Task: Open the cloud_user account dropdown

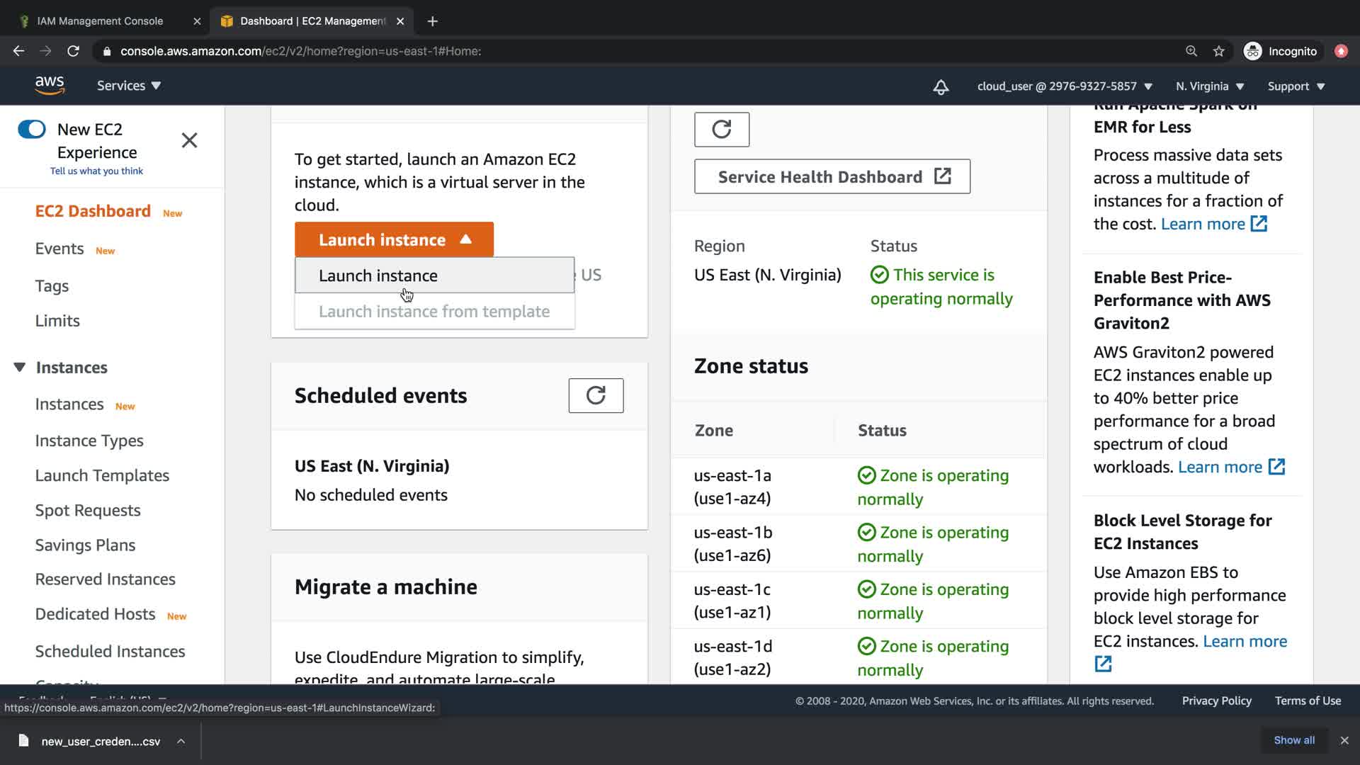Action: click(x=1065, y=86)
